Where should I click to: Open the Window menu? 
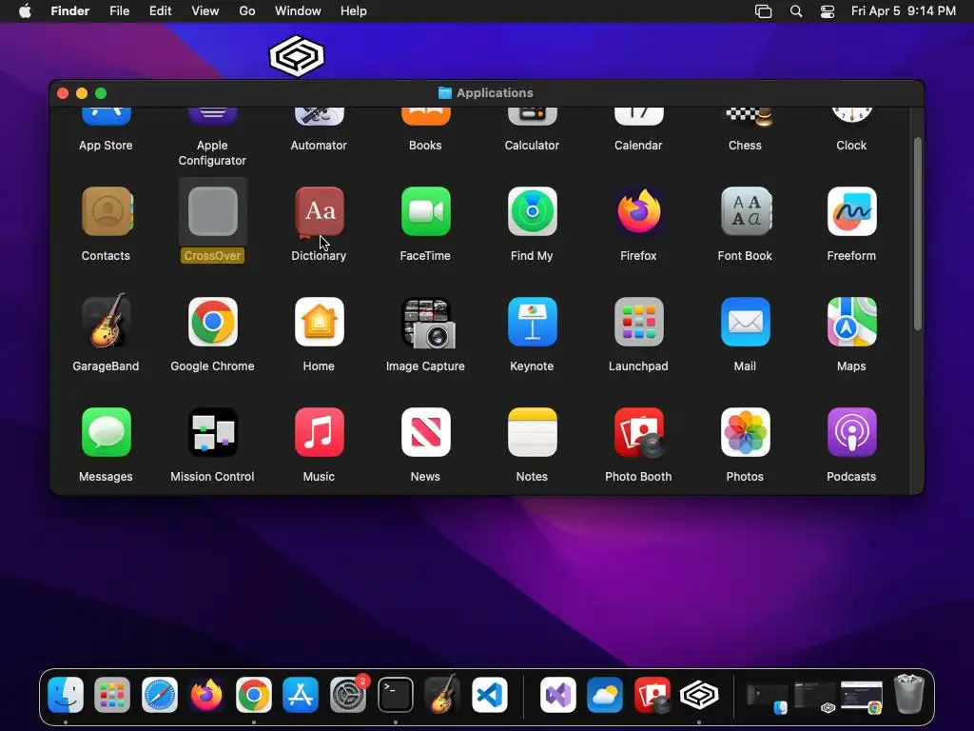[x=298, y=11]
